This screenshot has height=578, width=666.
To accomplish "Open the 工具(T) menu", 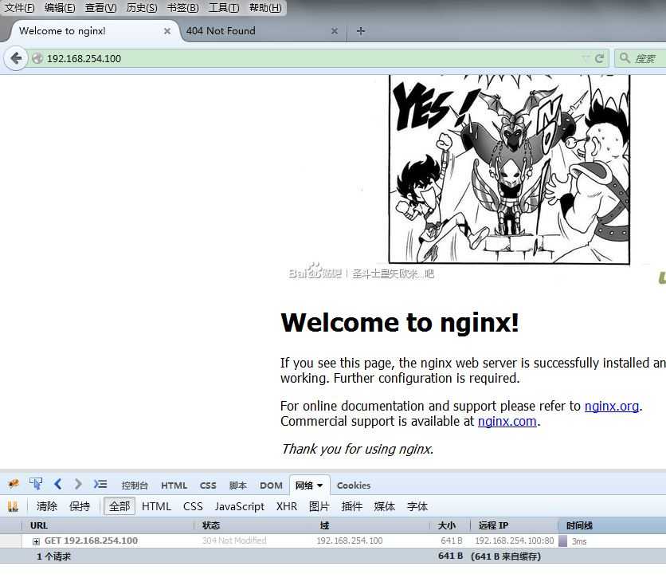I will coord(224,8).
